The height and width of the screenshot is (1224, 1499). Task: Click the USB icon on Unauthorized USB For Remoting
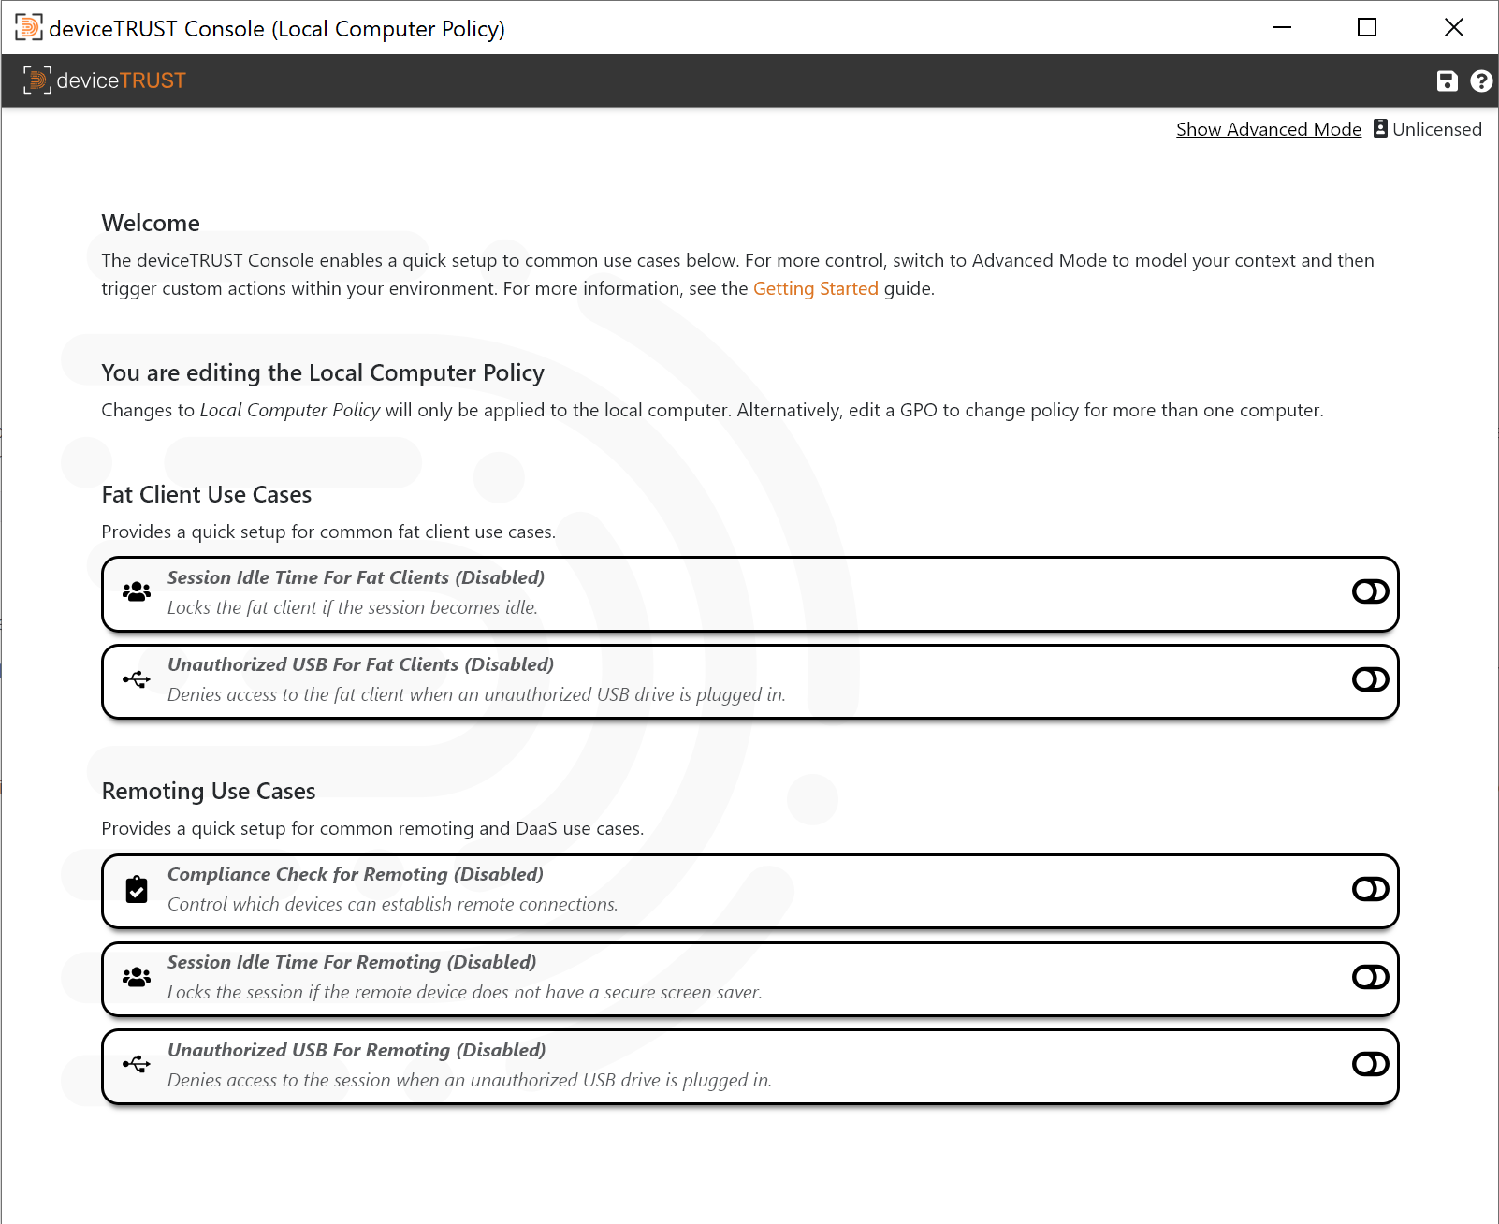[137, 1064]
